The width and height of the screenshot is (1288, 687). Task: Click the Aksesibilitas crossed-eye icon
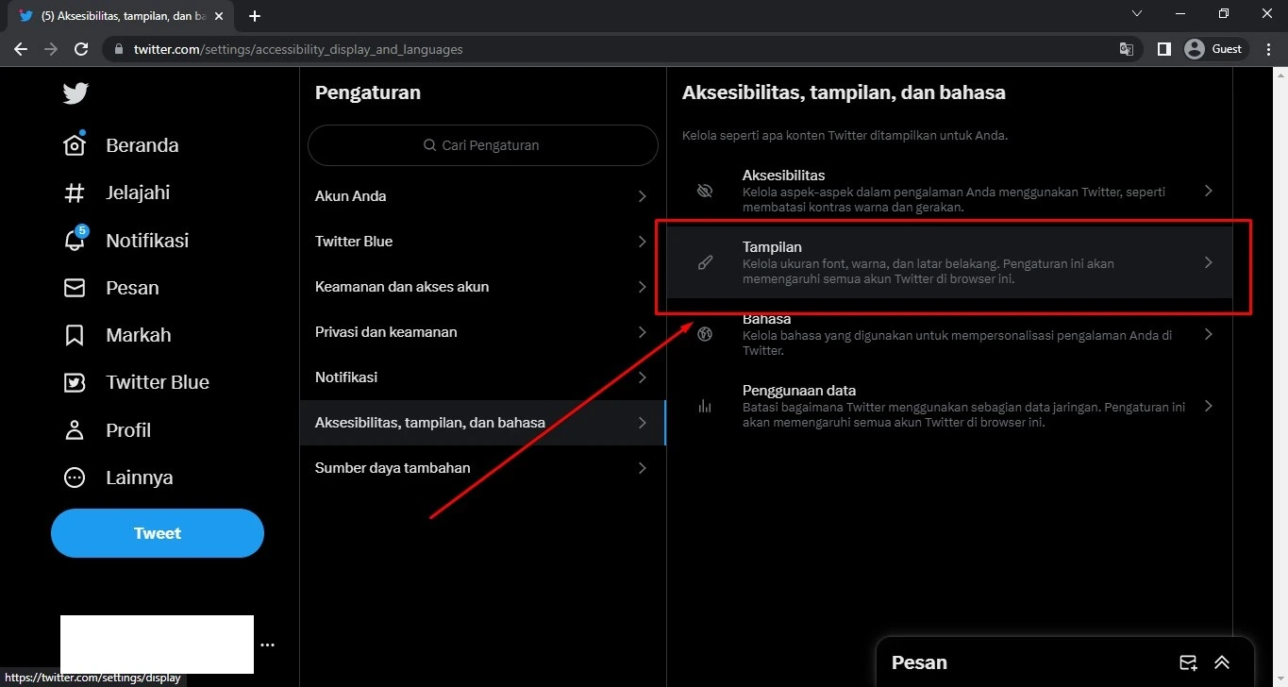tap(704, 191)
